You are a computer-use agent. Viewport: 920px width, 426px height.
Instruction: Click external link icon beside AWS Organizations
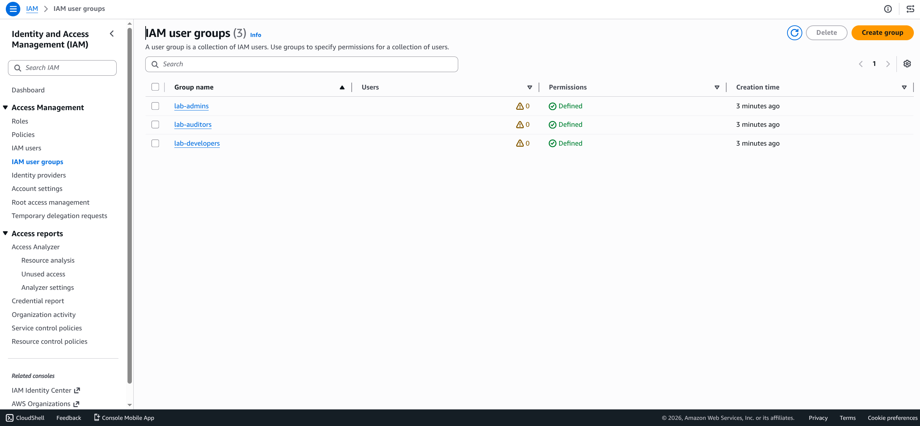76,404
